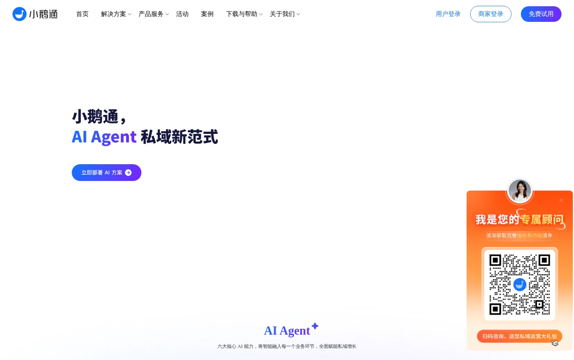Click the sparkle icon beside AI Agent

pos(315,326)
